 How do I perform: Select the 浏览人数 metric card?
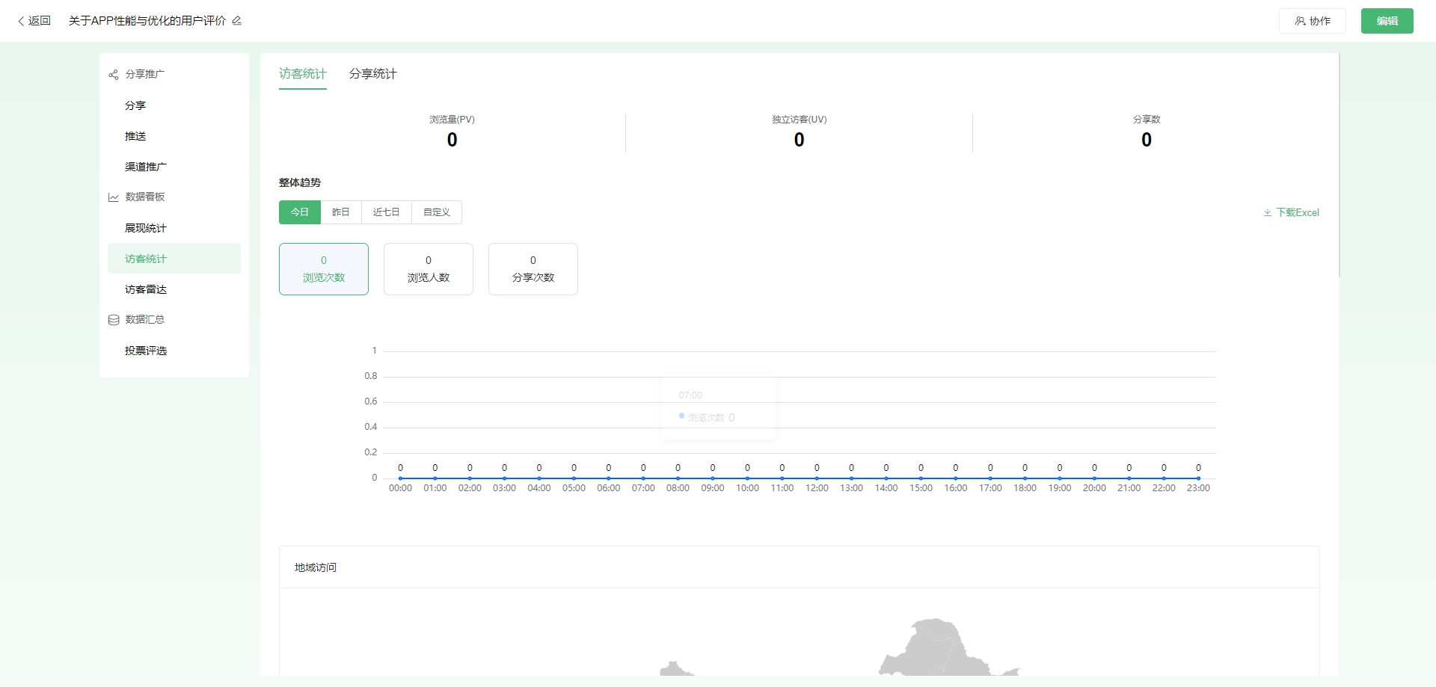coord(429,269)
